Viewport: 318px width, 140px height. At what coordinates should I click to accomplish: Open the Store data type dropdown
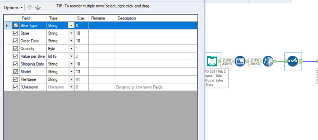71,33
